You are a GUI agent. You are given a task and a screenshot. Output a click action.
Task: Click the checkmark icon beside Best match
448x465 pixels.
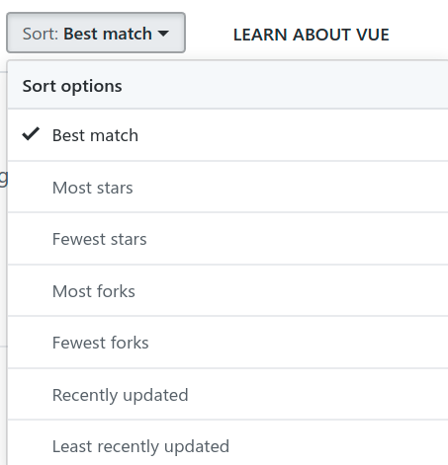31,134
